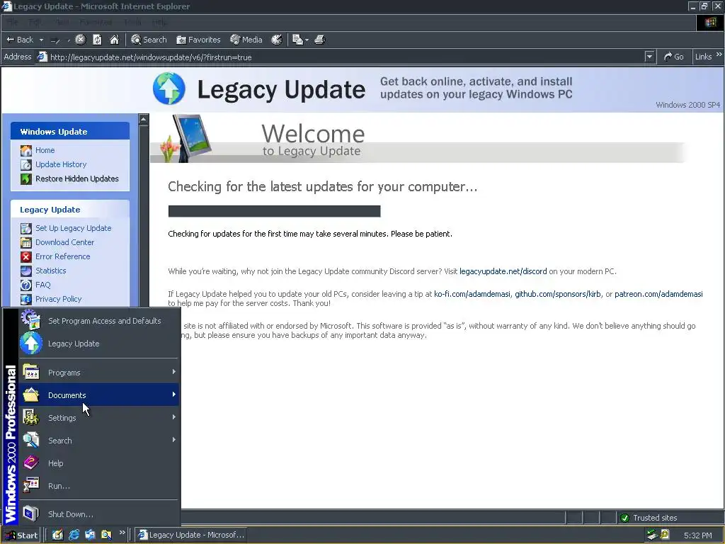Click the Update History clock icon
725x544 pixels.
point(26,164)
